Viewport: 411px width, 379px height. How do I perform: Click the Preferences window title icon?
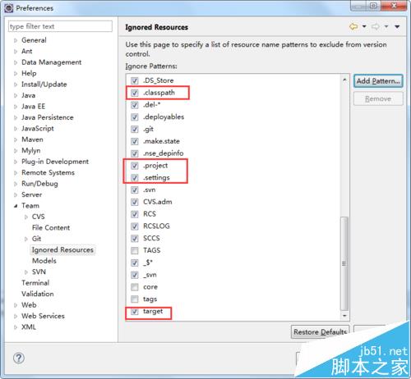pyautogui.click(x=9, y=8)
